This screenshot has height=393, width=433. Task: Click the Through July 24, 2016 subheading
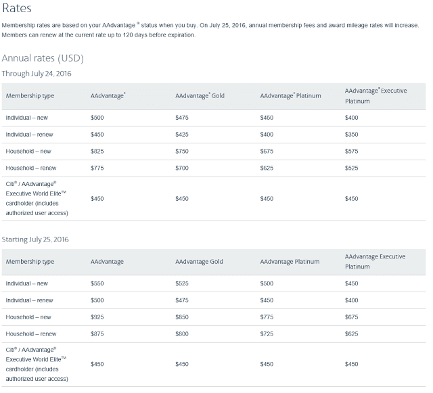[x=37, y=74]
